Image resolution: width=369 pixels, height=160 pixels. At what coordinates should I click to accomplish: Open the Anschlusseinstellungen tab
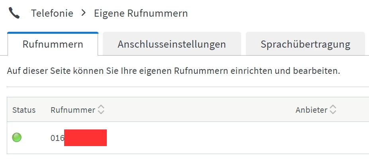tap(172, 44)
